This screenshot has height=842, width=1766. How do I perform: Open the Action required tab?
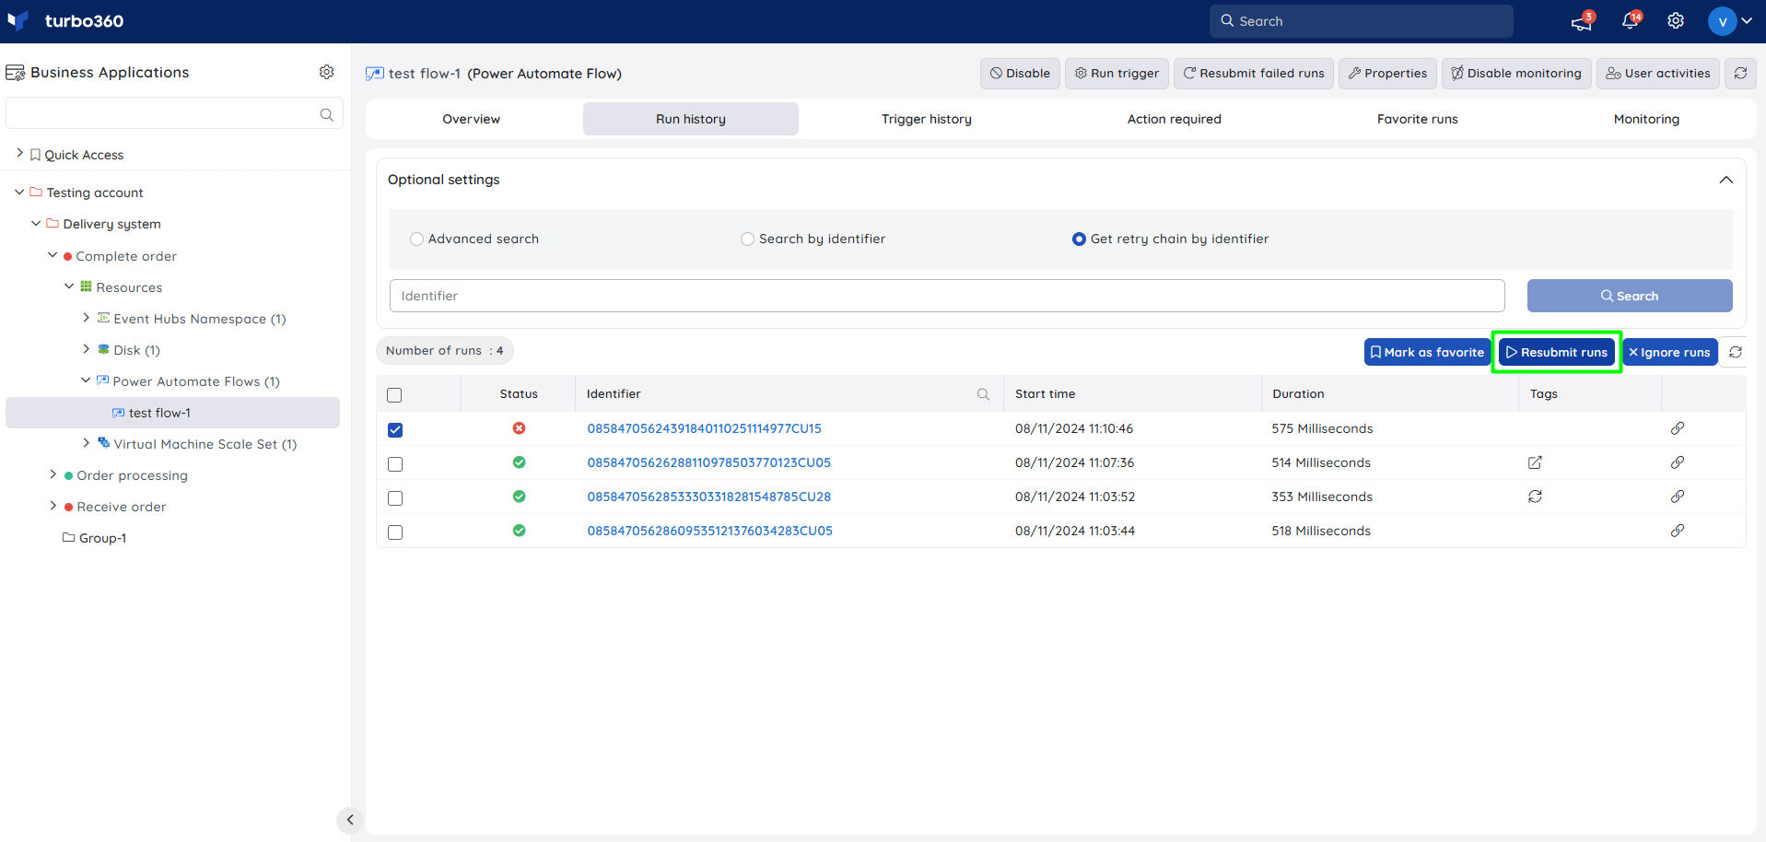pos(1175,119)
